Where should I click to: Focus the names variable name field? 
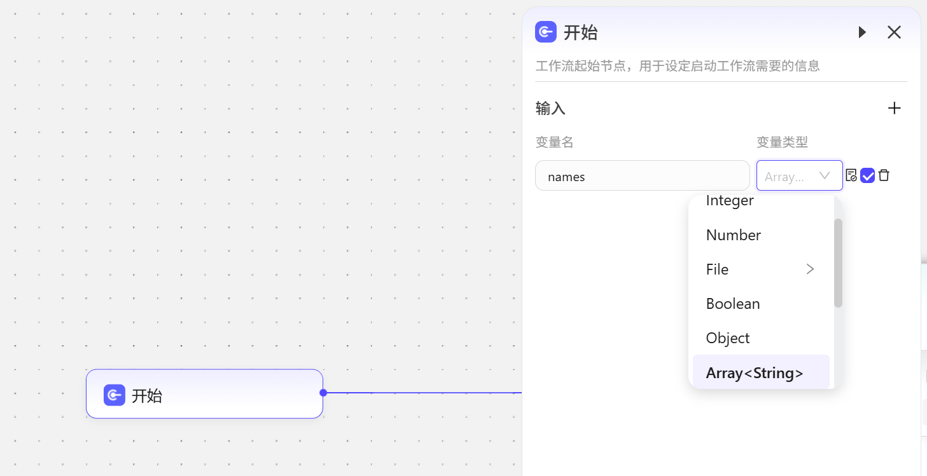[642, 176]
